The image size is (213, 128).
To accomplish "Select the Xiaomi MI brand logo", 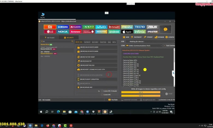I will pyautogui.click(x=50, y=27).
